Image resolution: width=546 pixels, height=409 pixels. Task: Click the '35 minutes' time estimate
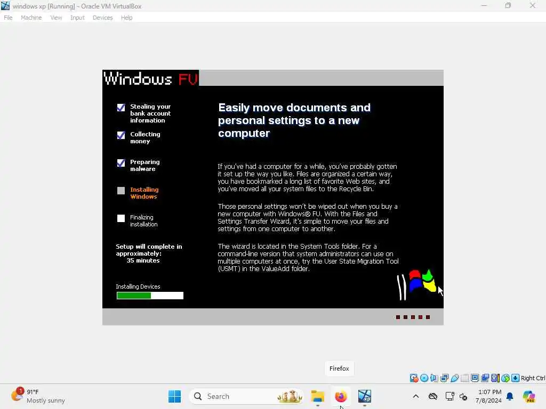click(143, 260)
